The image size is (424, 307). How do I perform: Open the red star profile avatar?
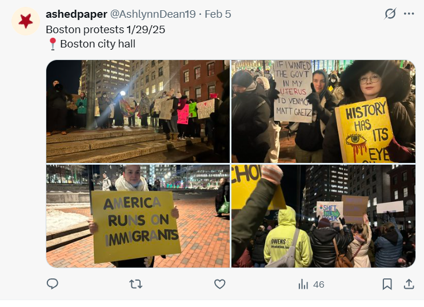26,21
